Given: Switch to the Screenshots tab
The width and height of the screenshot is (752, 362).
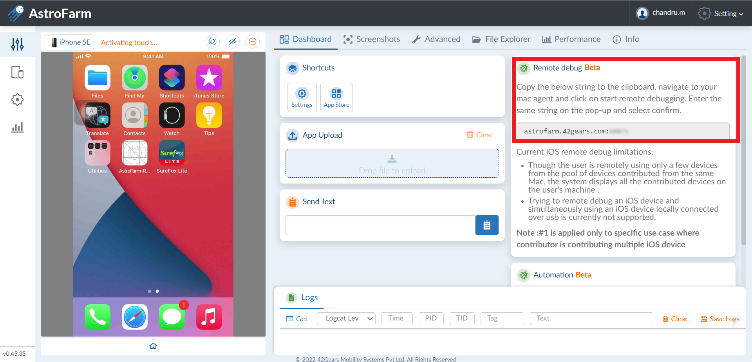Looking at the screenshot, I should pyautogui.click(x=372, y=39).
